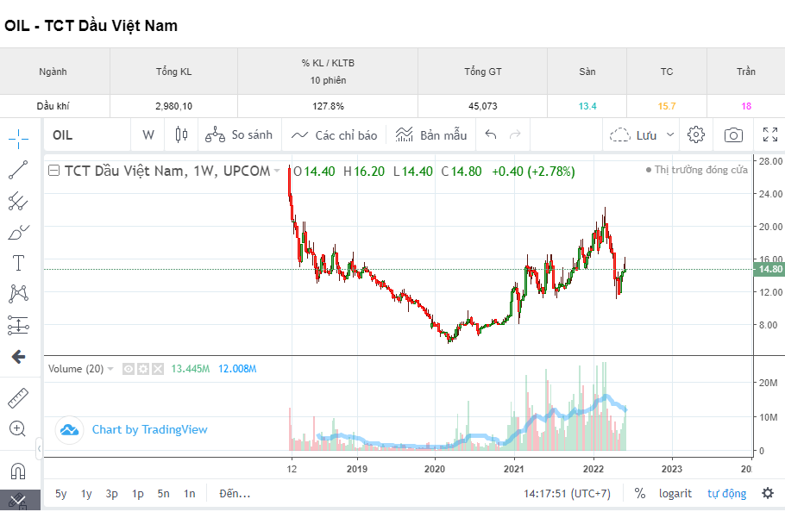Screen dimensions: 785x512
Task: Switch chart range to 5y
Action: [x=60, y=493]
